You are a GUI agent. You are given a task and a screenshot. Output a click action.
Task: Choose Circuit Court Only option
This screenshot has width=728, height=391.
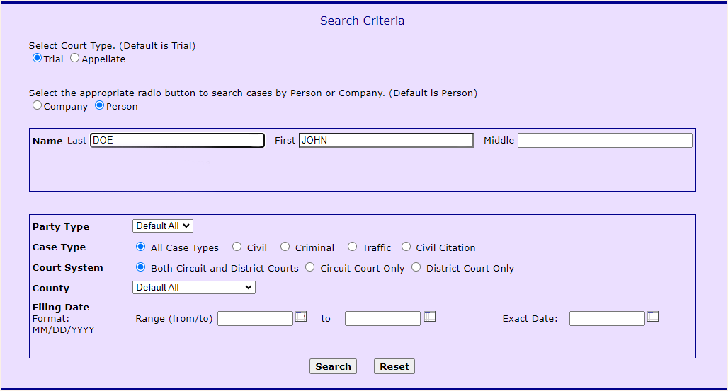pyautogui.click(x=310, y=268)
